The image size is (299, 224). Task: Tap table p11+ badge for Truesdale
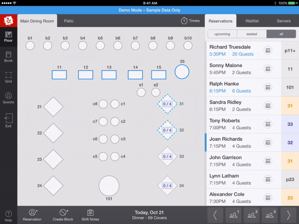(x=290, y=50)
